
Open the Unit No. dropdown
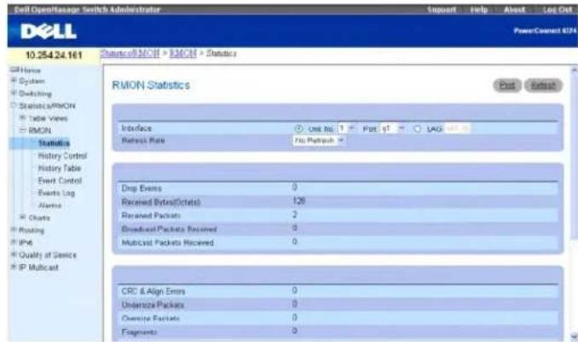(346, 129)
